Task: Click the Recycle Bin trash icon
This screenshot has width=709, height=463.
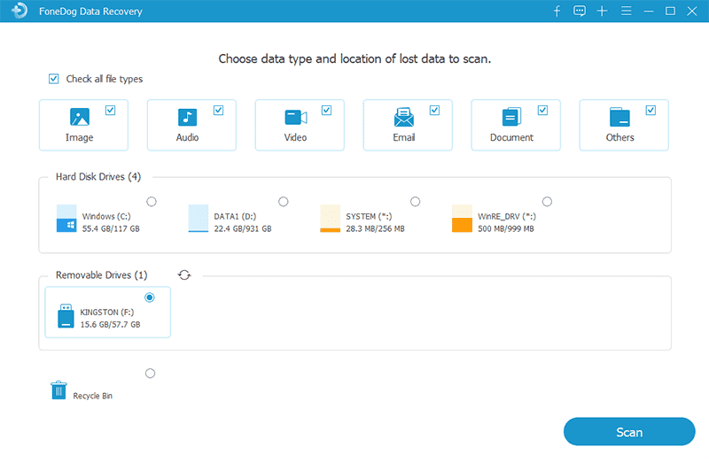Action: (x=58, y=390)
